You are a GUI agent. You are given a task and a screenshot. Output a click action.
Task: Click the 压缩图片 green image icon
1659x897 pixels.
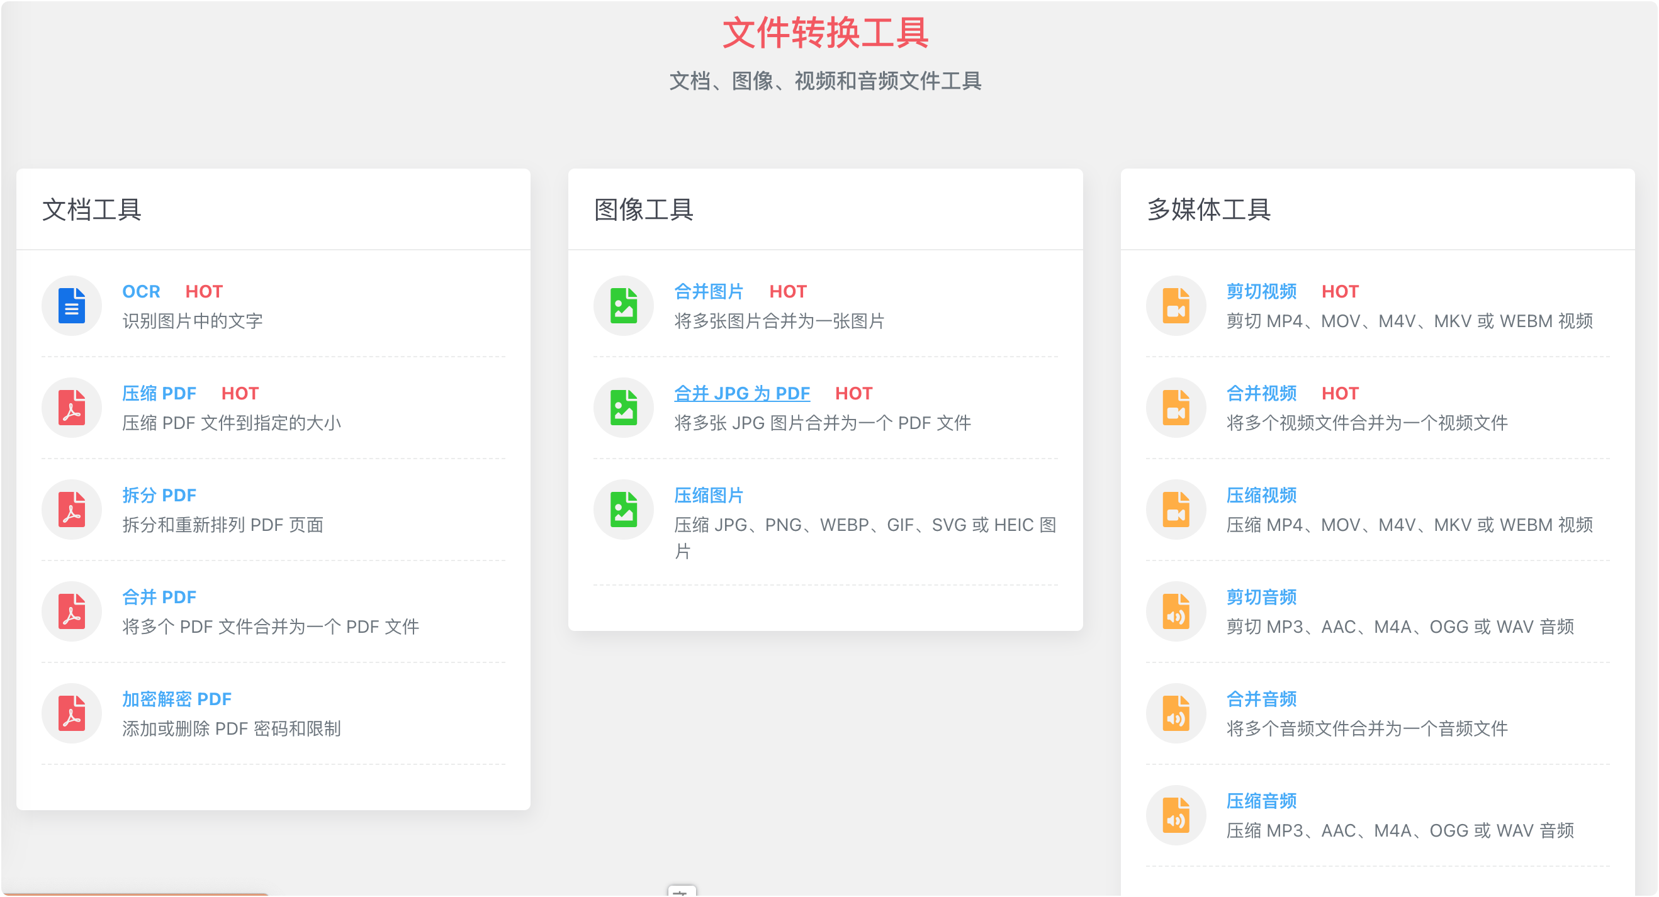(624, 510)
